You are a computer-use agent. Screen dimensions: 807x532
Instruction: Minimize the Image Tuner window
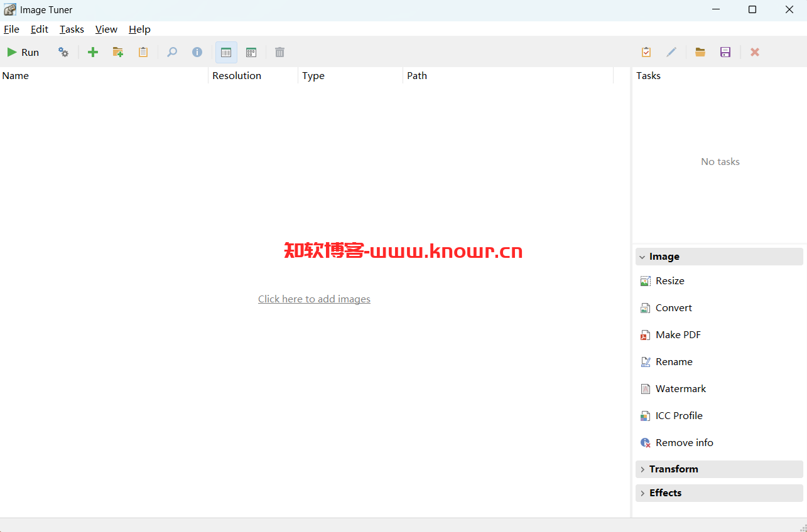pos(716,9)
